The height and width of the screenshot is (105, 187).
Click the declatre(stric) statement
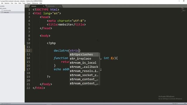click(67, 50)
